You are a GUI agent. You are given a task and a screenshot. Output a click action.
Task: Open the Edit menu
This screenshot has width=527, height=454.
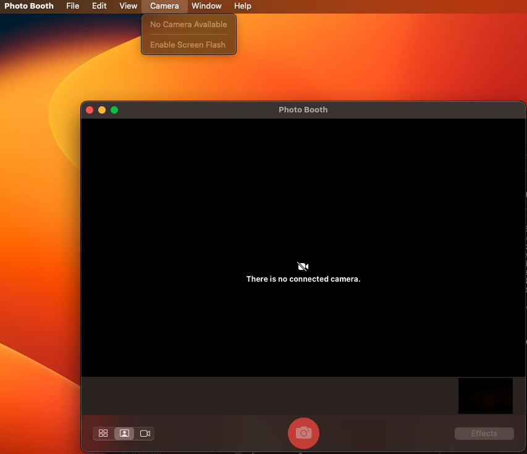coord(99,6)
